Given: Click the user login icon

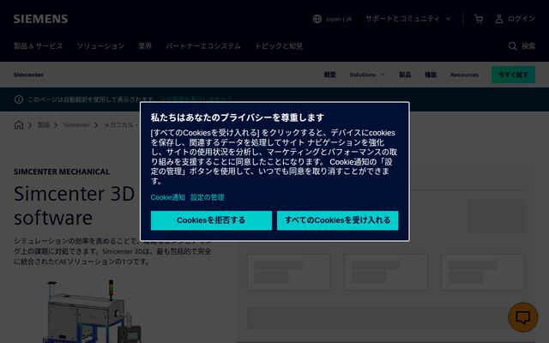Looking at the screenshot, I should (x=499, y=19).
